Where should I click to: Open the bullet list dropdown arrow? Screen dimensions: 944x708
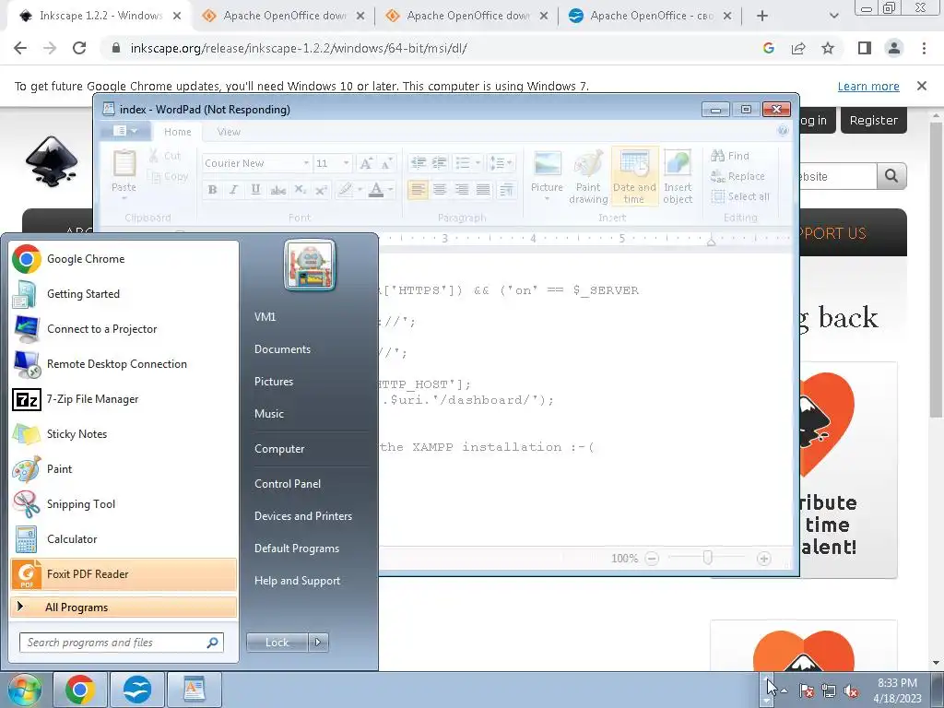[x=478, y=162]
